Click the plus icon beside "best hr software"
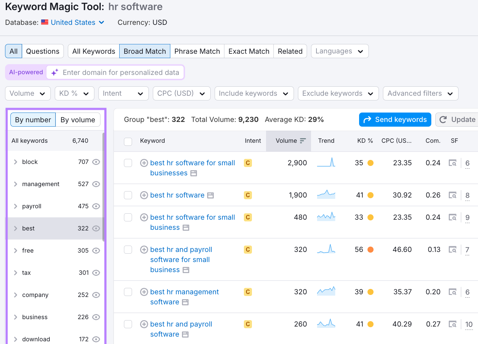The image size is (478, 344). click(x=144, y=195)
